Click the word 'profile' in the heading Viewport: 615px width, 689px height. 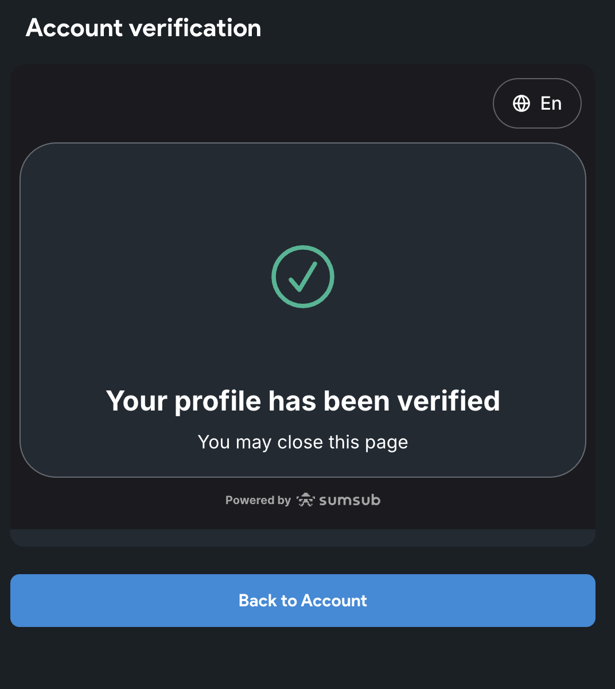217,402
